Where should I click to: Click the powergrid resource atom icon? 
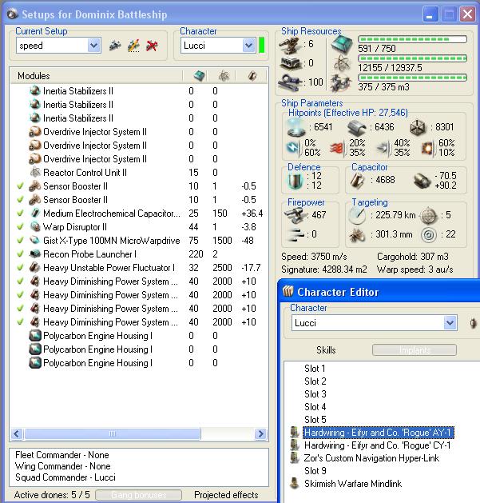coord(342,63)
